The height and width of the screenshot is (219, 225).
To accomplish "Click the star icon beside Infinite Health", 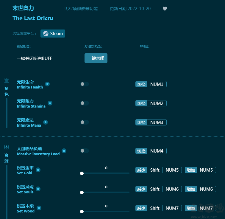I will click(x=47, y=84).
